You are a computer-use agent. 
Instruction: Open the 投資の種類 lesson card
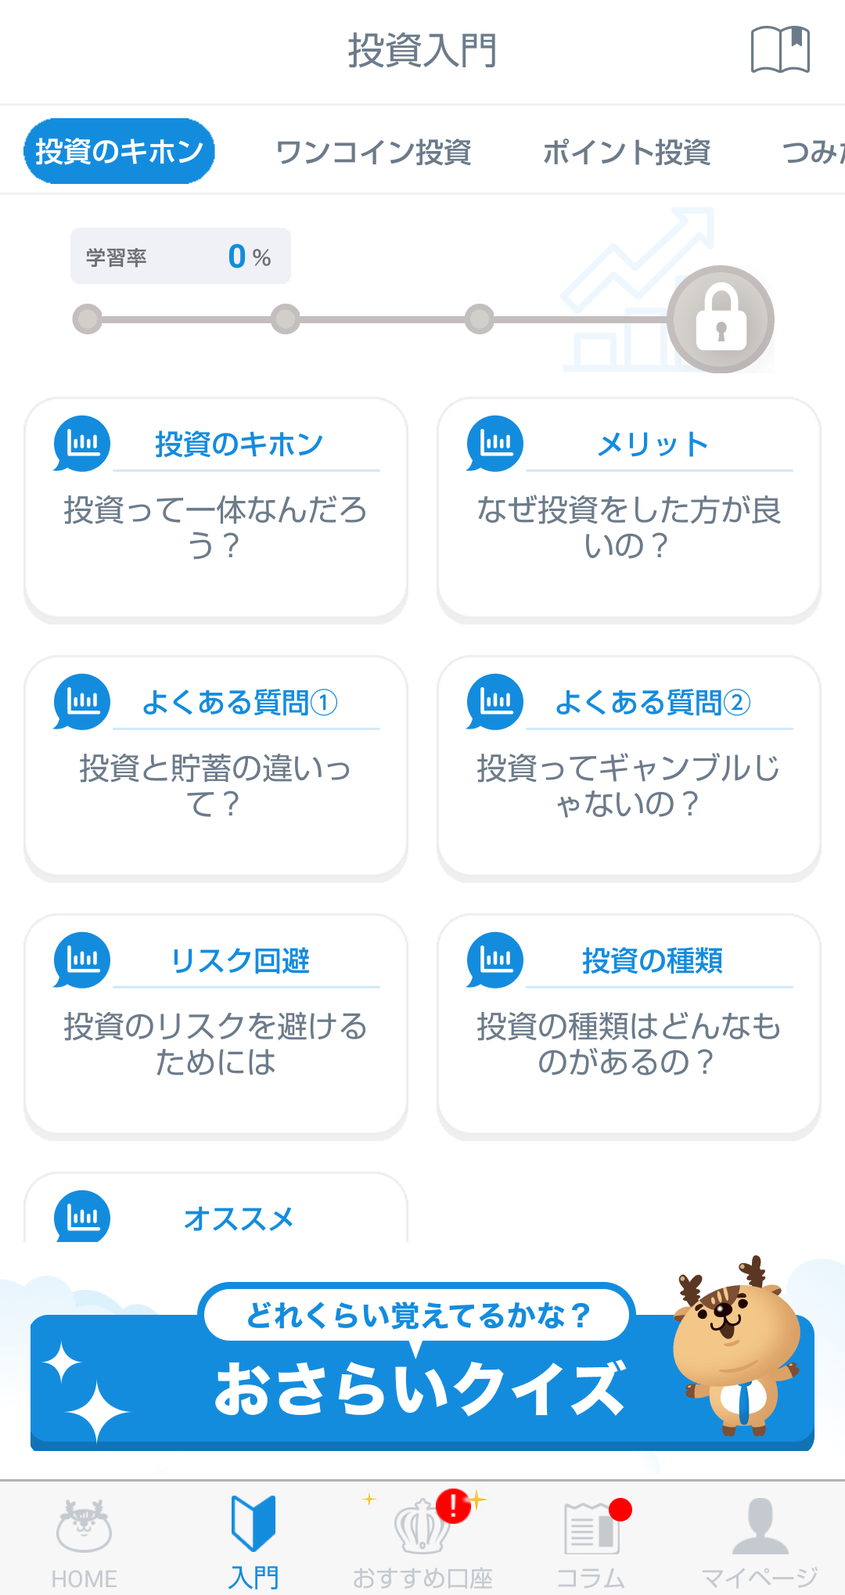[x=629, y=1025]
